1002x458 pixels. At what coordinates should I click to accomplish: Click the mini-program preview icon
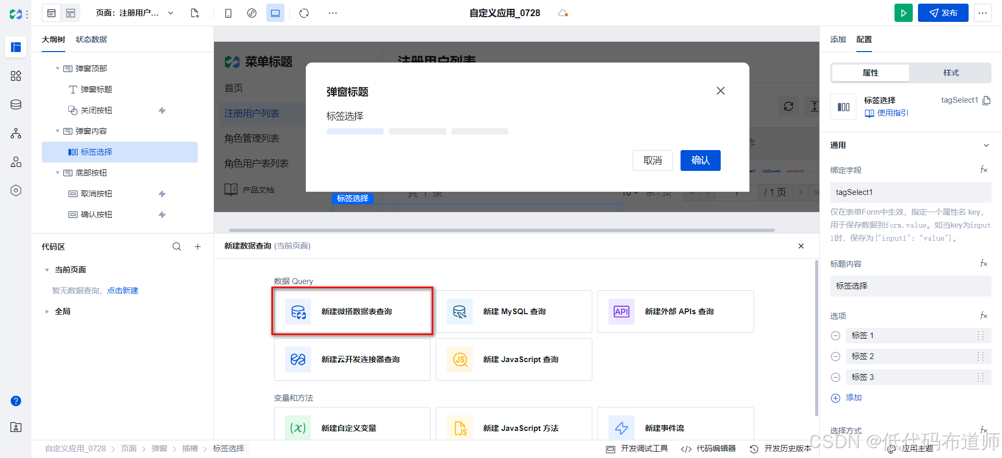(252, 13)
